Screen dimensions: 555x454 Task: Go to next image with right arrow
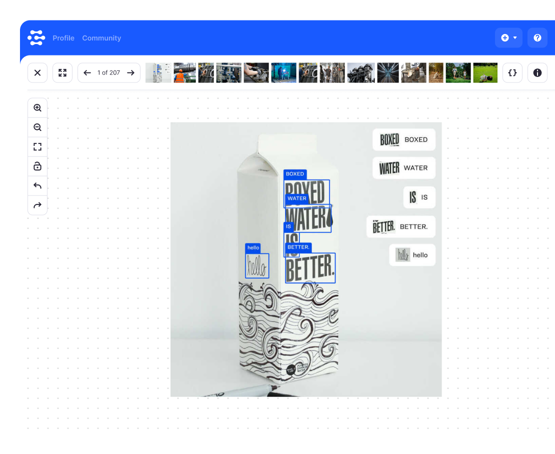(130, 73)
